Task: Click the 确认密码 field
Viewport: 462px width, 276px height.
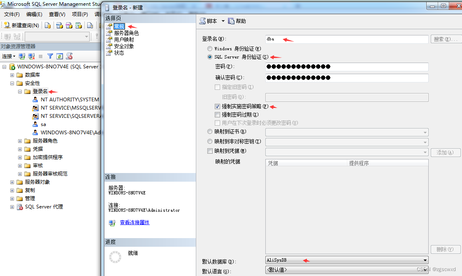Action: 347,78
